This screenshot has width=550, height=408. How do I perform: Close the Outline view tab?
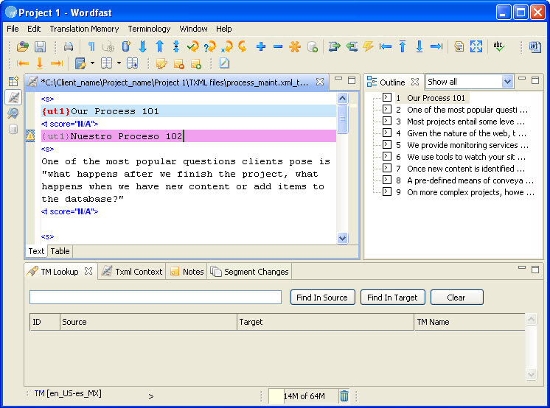click(x=415, y=82)
